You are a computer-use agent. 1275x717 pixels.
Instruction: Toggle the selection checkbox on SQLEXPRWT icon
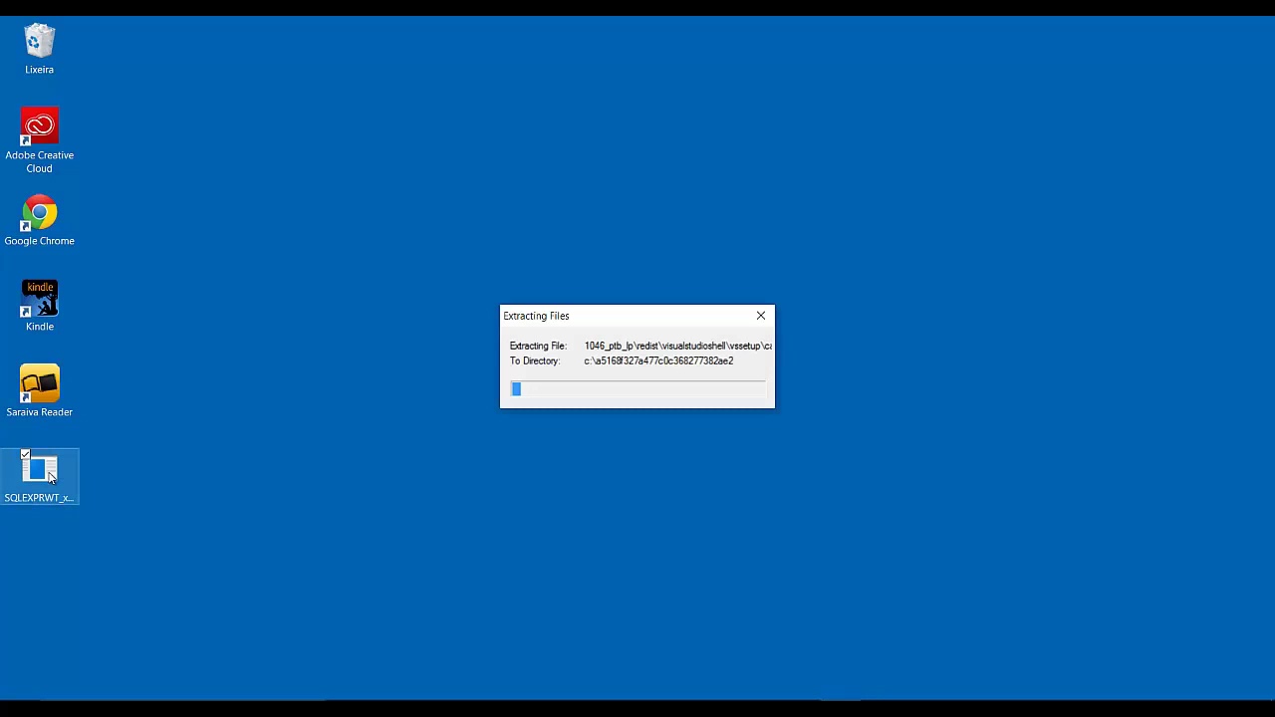[x=25, y=455]
